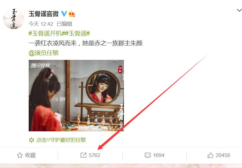Click the 今天 12:42 timestamp
The width and height of the screenshot is (242, 168).
point(41,24)
